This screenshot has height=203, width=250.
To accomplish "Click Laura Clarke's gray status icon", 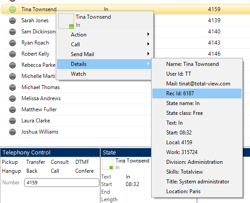I will pyautogui.click(x=12, y=121).
